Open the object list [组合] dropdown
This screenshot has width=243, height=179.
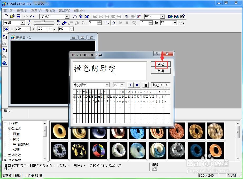(x=67, y=17)
